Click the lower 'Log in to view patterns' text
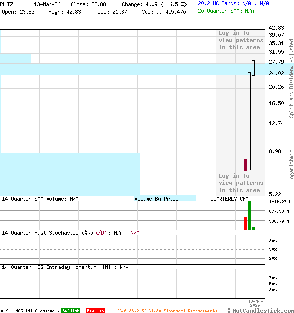This screenshot has height=313, width=294. [x=241, y=183]
